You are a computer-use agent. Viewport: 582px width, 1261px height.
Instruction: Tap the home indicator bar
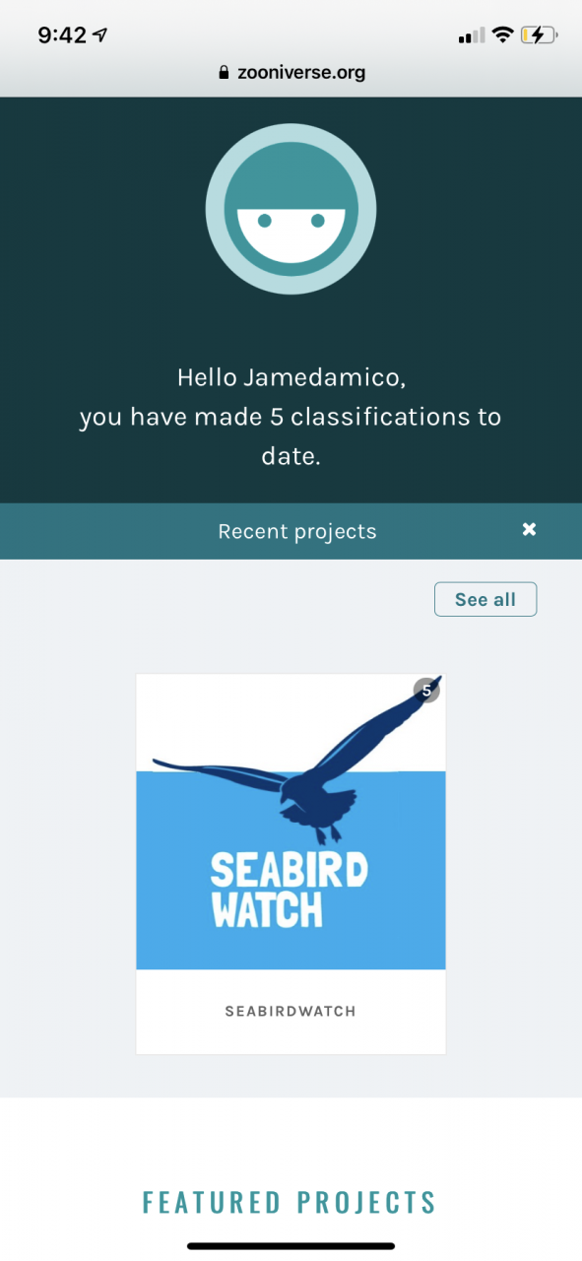point(291,1246)
